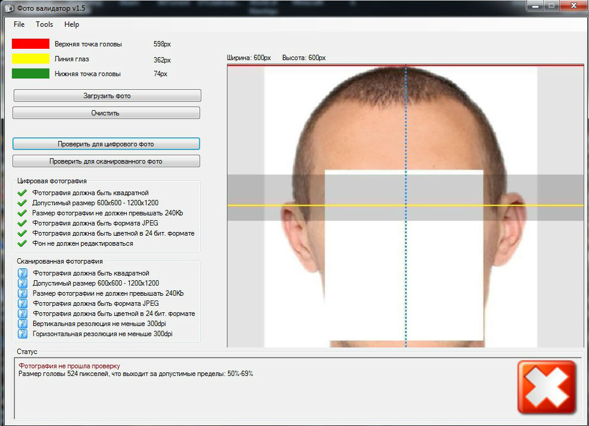
Task: Click question icon beside scanned 'должна быть квадратной'
Action: (23, 273)
